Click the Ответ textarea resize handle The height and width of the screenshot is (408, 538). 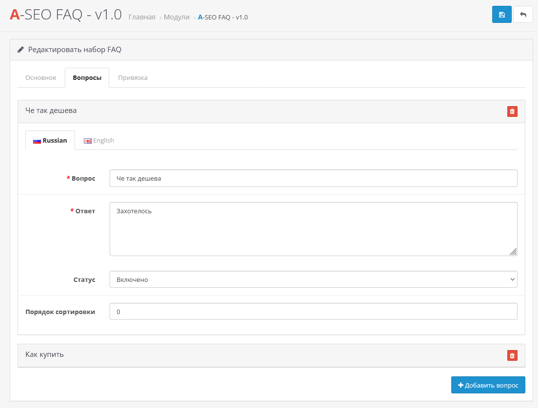click(513, 252)
